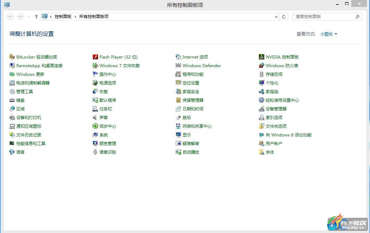Image resolution: width=370 pixels, height=233 pixels.
Task: Open the 颜色管理 link
Action: (x=108, y=143)
